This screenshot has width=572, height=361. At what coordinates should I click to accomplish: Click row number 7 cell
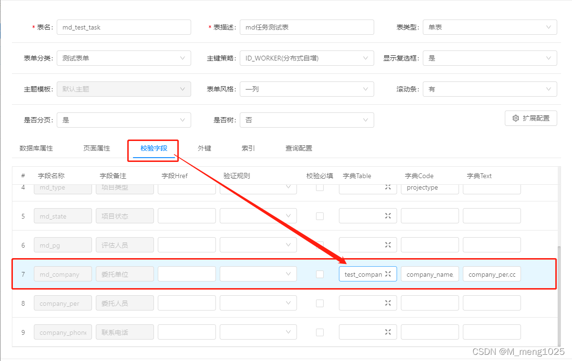[23, 274]
